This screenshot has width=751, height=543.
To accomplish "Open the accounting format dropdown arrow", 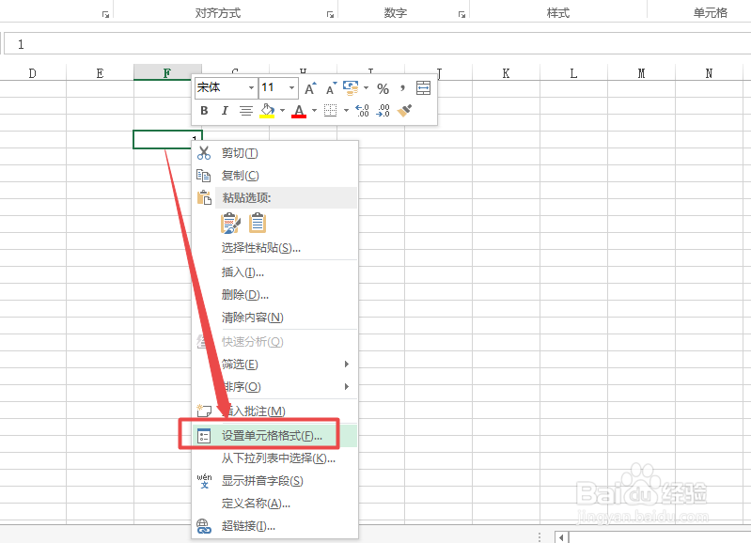I will click(366, 88).
